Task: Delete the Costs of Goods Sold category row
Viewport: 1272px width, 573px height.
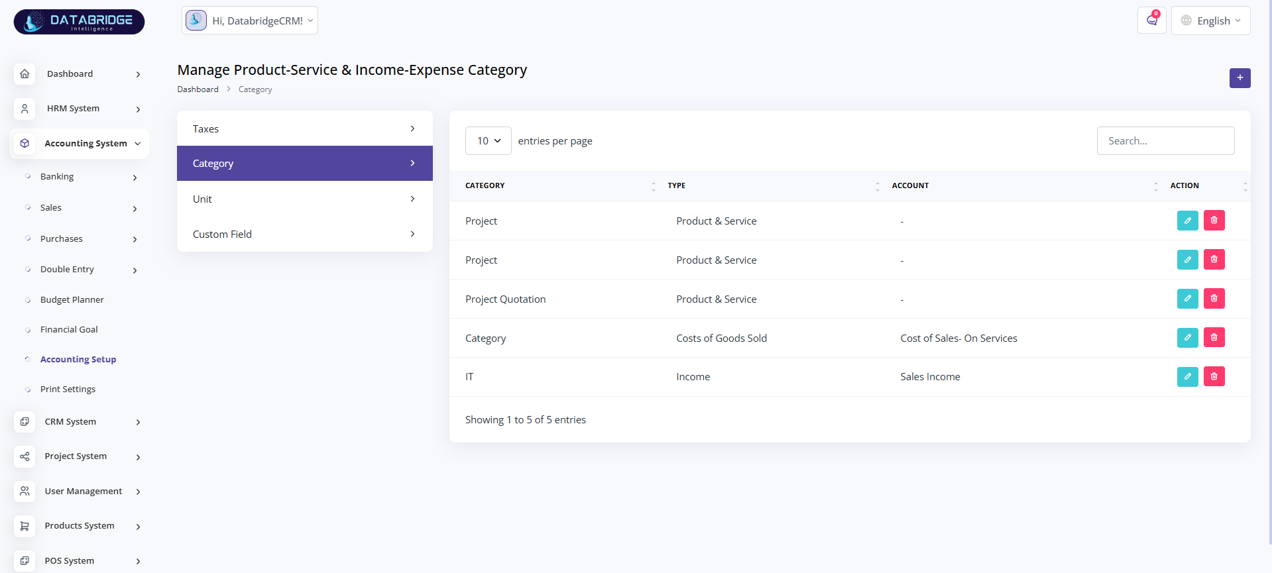Action: pyautogui.click(x=1214, y=338)
